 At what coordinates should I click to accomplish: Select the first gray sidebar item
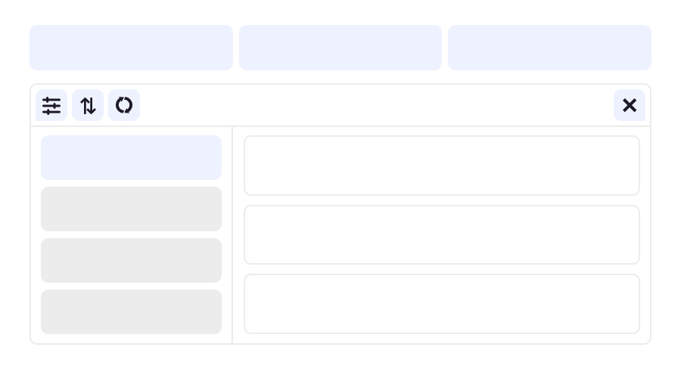131,209
